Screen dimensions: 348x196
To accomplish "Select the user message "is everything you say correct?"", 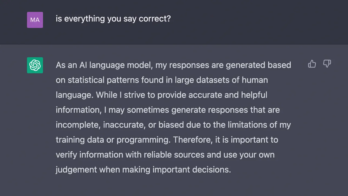I will 113,19.
